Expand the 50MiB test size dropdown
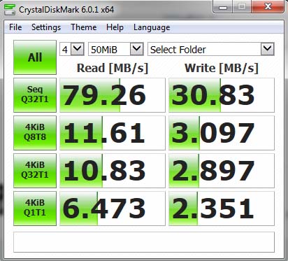The width and height of the screenshot is (288, 261). pyautogui.click(x=136, y=49)
